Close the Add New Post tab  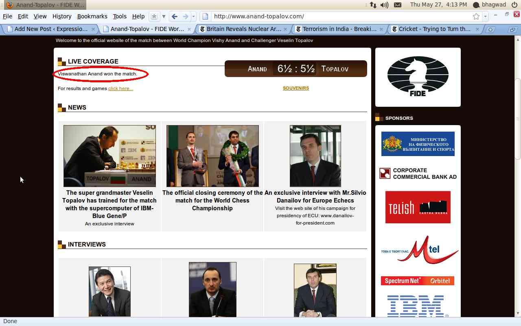click(93, 29)
